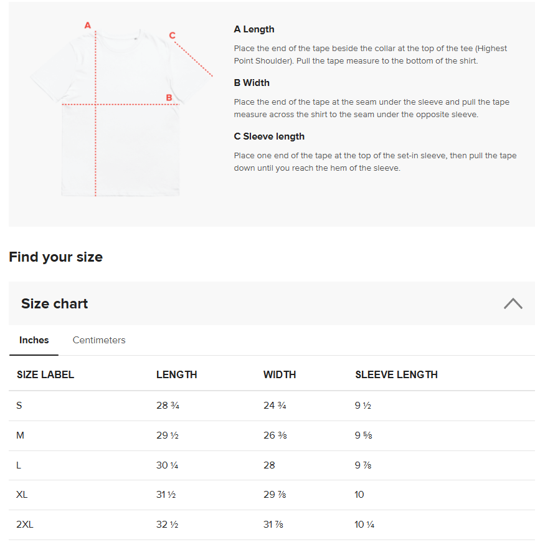Select the S size row label
Screen dimensions: 540x547
coord(19,406)
